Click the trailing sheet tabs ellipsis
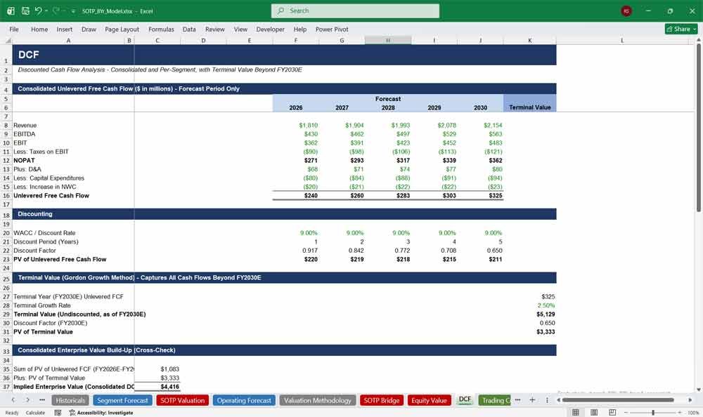 pyautogui.click(x=517, y=400)
